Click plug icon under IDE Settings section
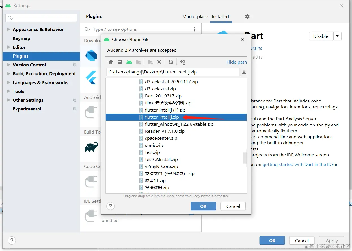The width and height of the screenshot is (352, 251). click(91, 216)
